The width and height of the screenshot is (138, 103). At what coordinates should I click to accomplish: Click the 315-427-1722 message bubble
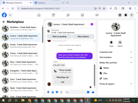(x=59, y=65)
